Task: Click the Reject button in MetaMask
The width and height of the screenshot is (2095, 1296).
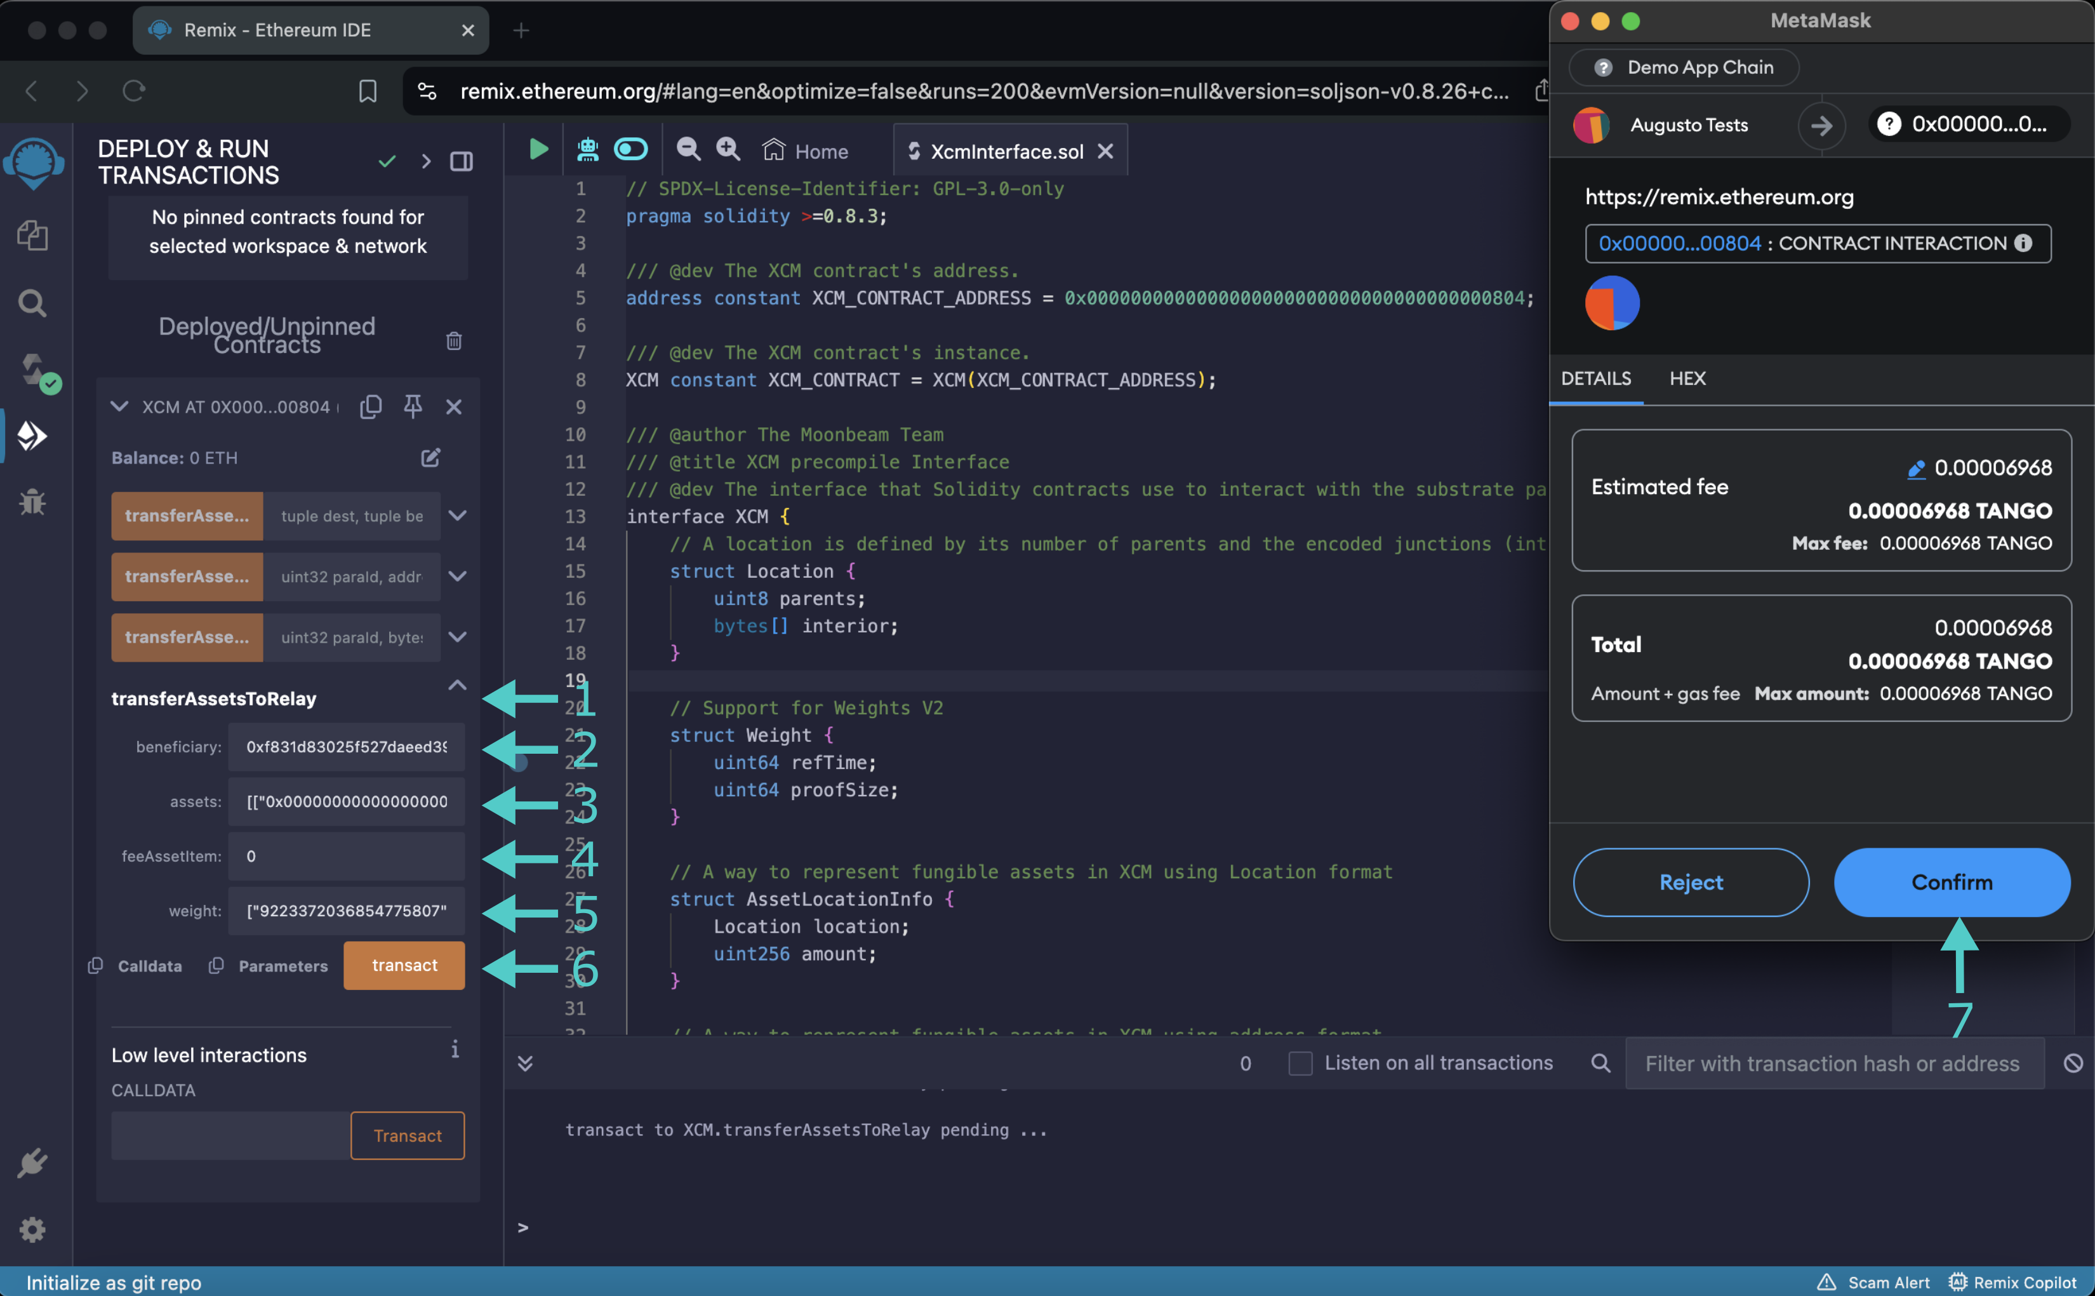Action: pos(1689,881)
